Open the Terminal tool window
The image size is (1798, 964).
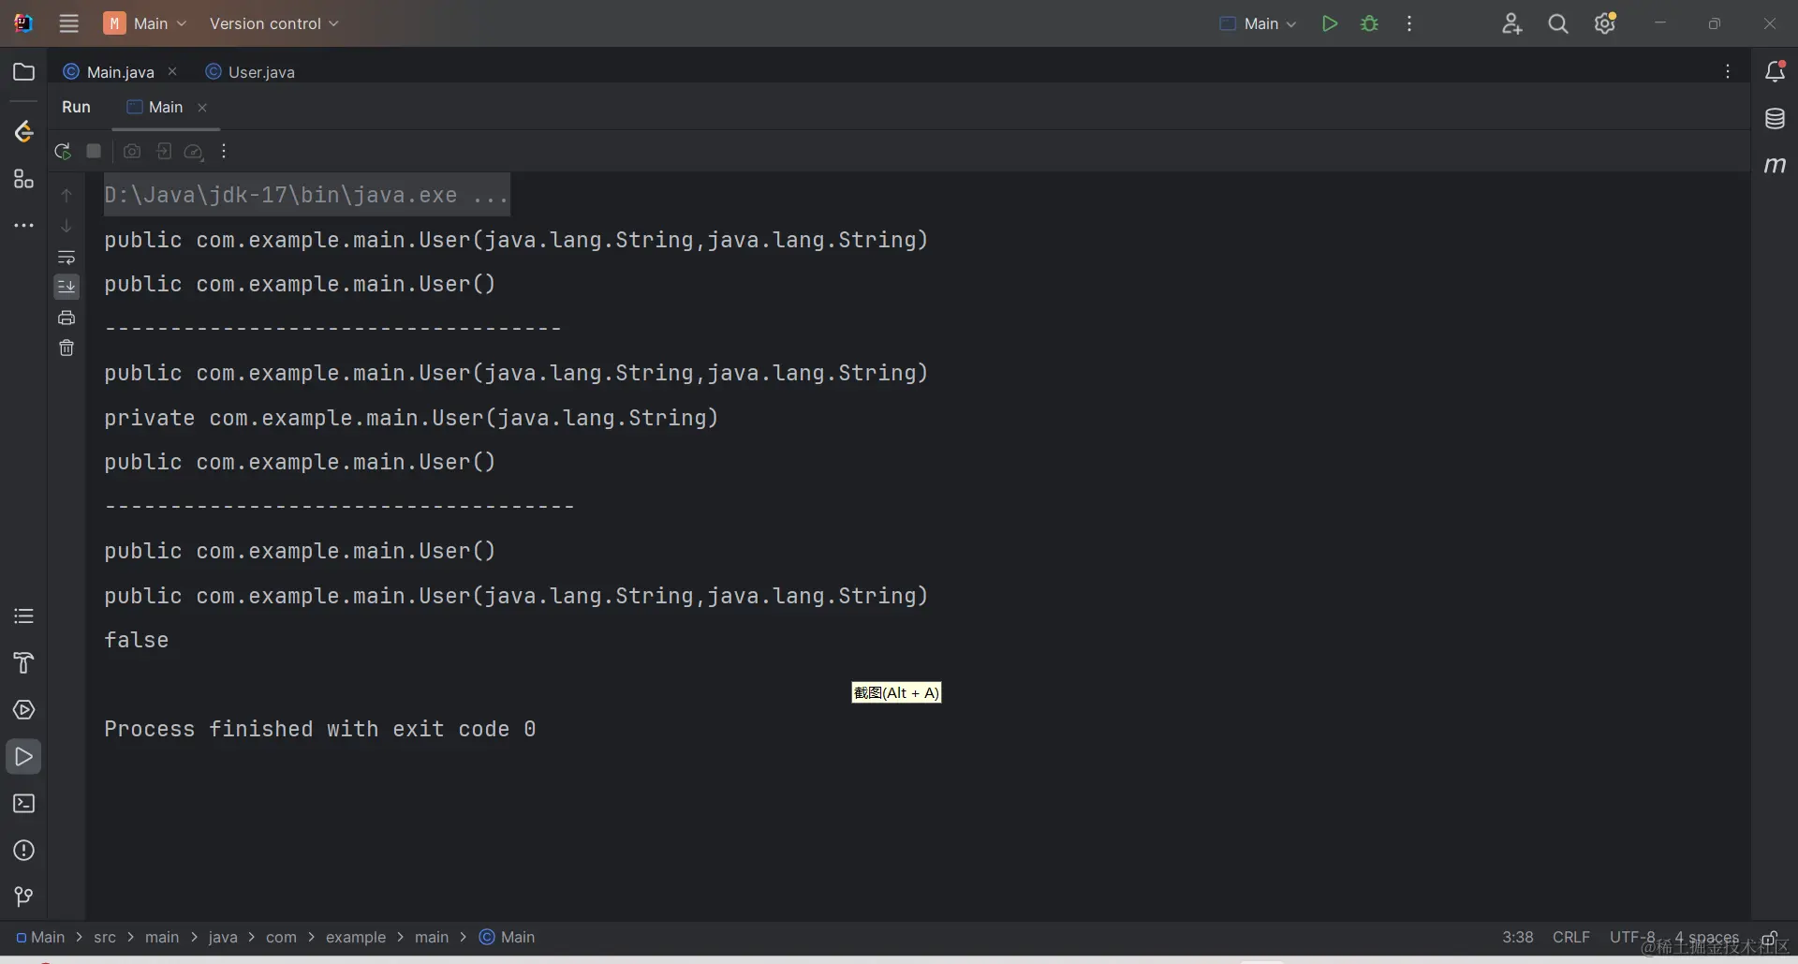pyautogui.click(x=24, y=803)
